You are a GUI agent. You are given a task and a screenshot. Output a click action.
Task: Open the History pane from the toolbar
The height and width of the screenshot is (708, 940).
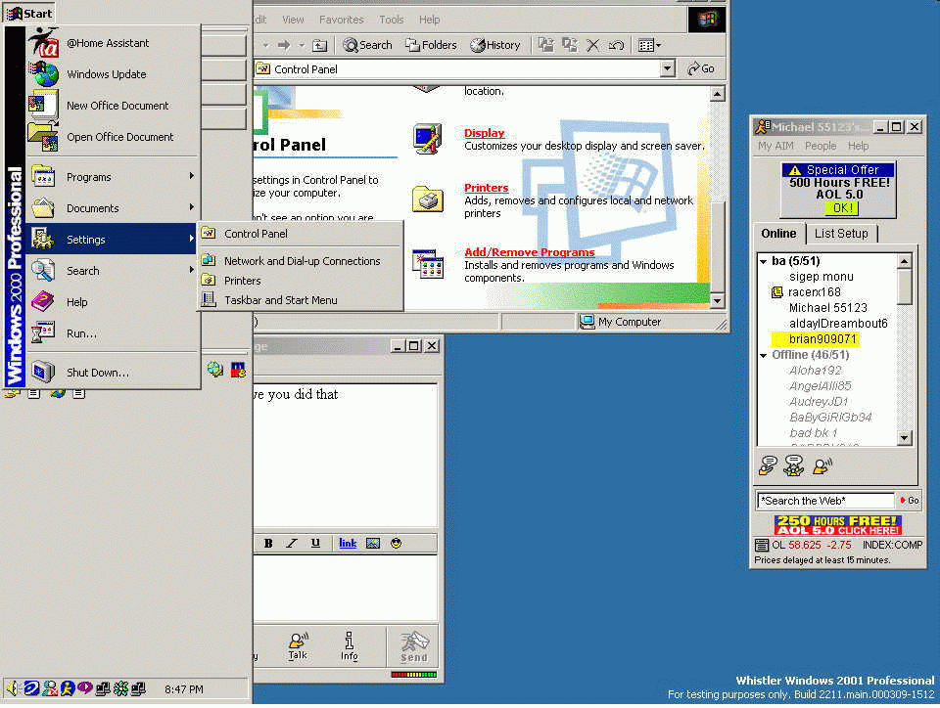pyautogui.click(x=495, y=45)
